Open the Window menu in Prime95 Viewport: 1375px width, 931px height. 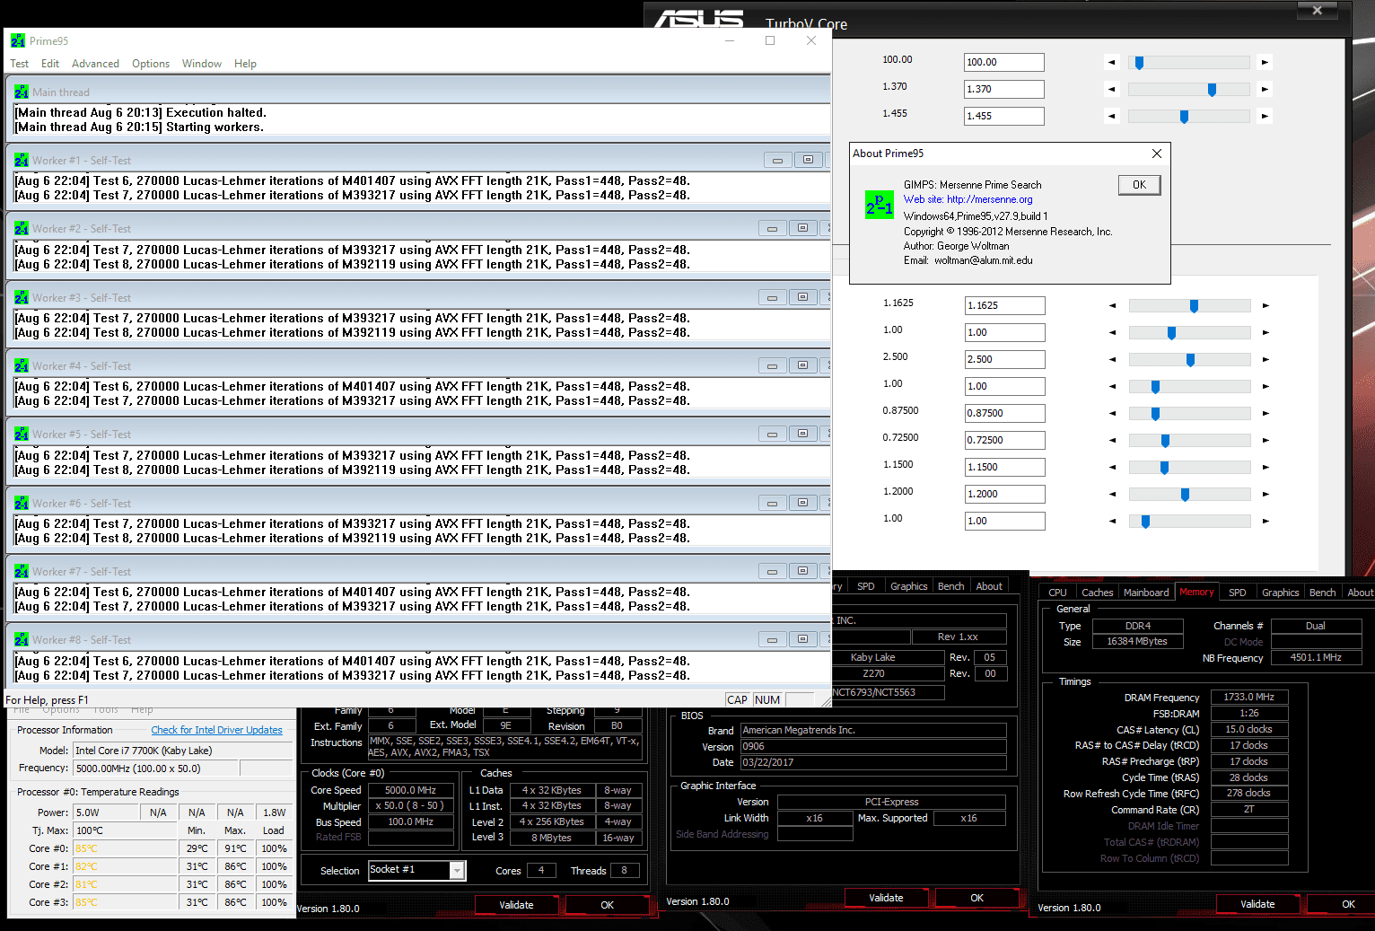[x=202, y=64]
